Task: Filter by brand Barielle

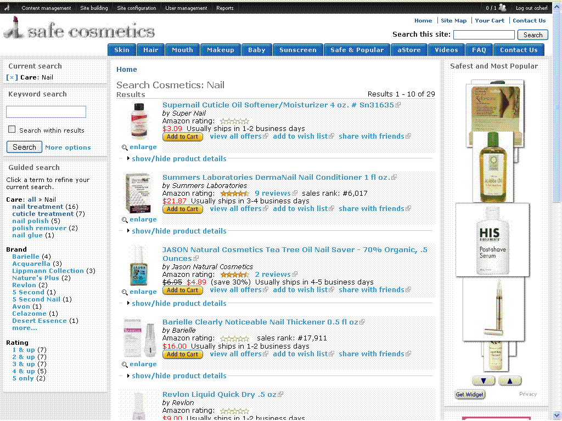Action: point(25,257)
